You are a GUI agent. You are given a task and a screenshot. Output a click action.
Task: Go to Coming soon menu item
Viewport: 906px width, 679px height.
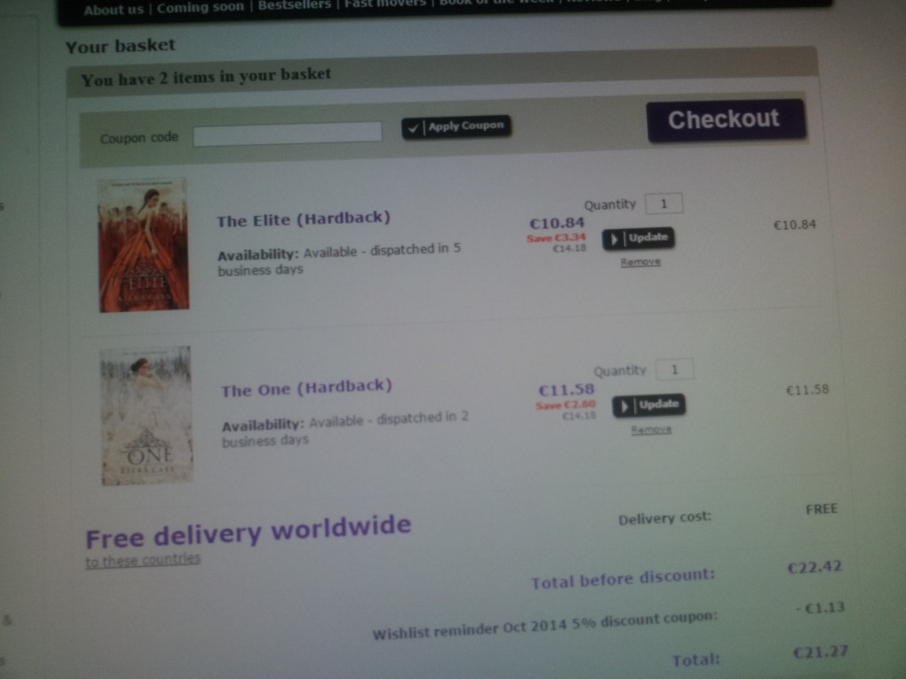(200, 7)
